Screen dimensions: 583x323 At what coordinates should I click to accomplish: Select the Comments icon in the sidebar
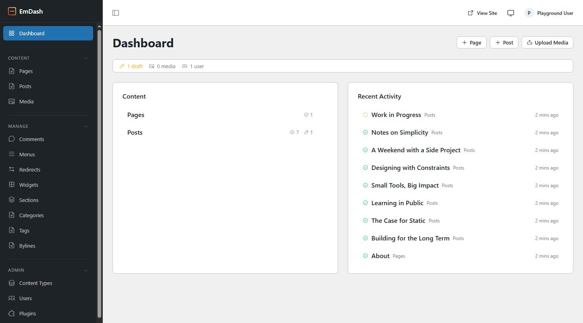click(12, 139)
